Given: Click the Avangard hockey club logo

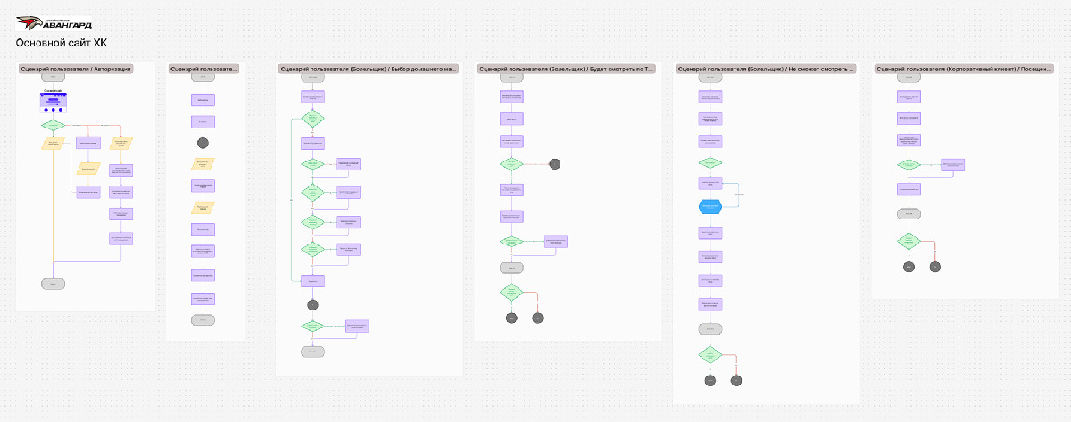Looking at the screenshot, I should 56,22.
